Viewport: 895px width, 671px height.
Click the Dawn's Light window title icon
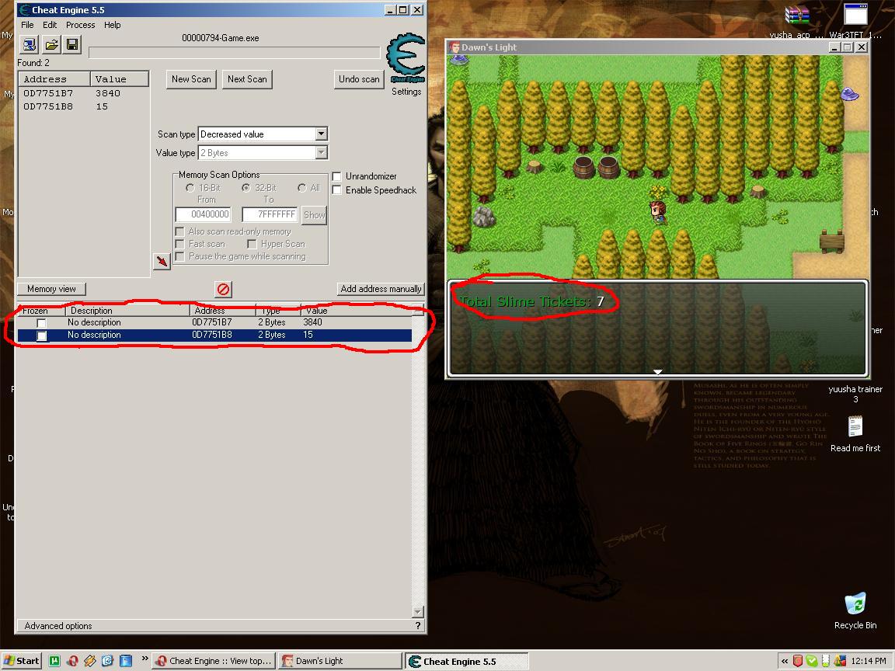[x=454, y=47]
